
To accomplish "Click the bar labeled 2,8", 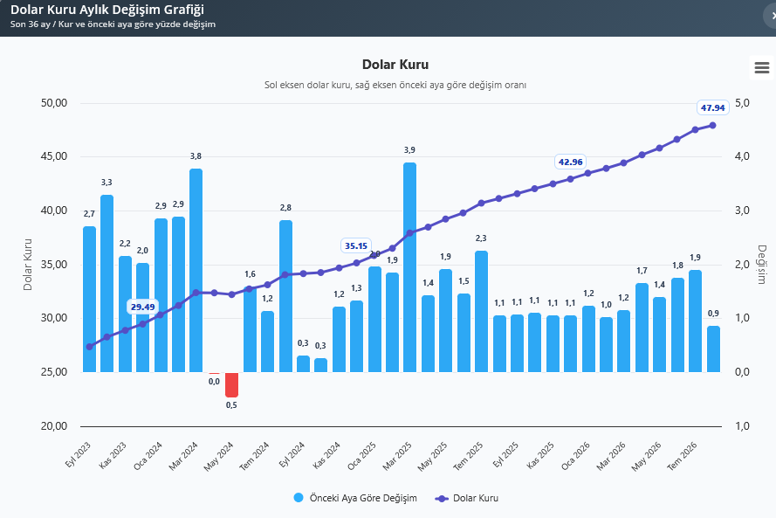I will coord(285,296).
